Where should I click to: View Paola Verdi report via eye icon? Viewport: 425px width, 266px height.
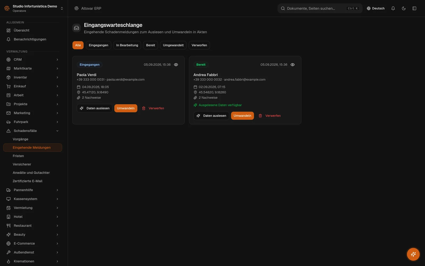tap(176, 65)
